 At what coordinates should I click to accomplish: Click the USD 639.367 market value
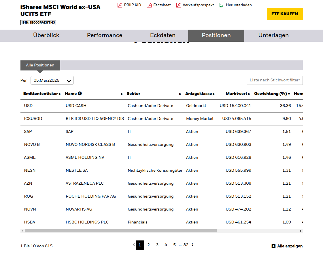[238, 131]
